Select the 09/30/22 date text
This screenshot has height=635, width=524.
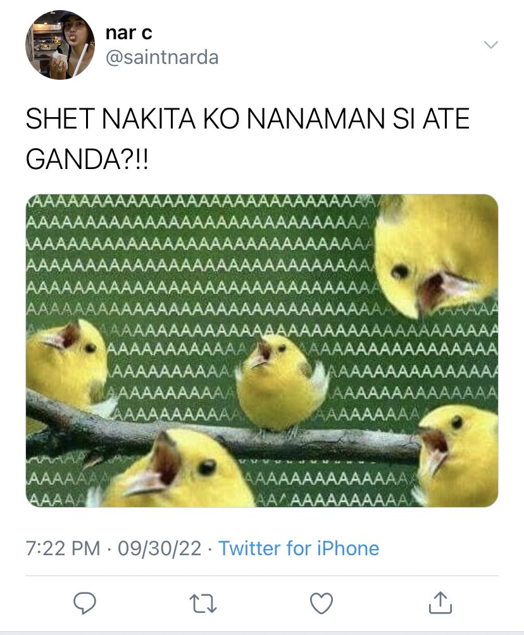(x=159, y=548)
